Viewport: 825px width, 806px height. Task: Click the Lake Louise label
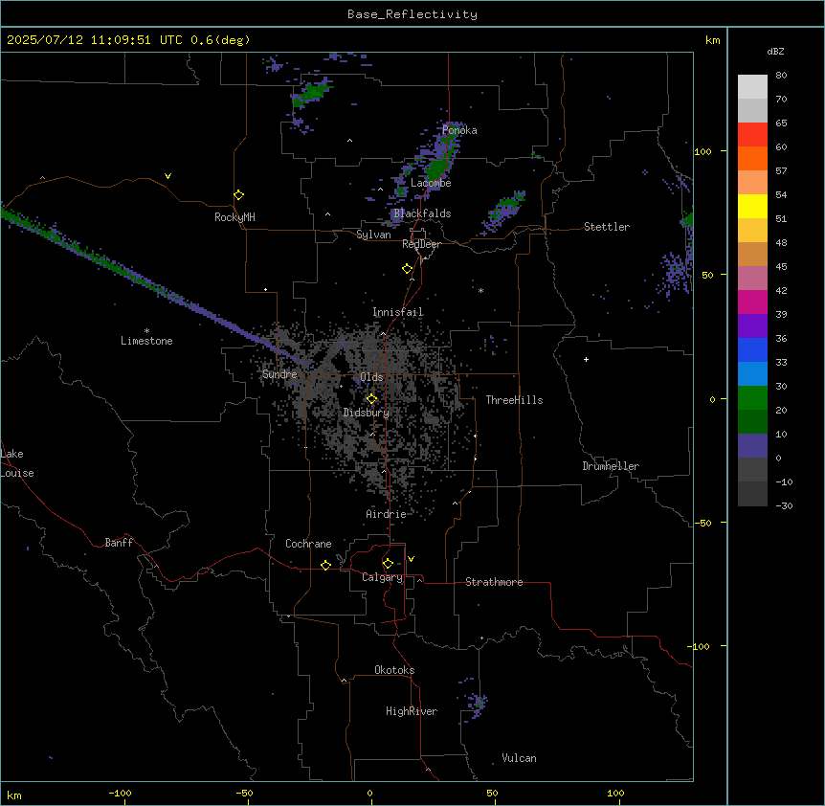pos(17,463)
